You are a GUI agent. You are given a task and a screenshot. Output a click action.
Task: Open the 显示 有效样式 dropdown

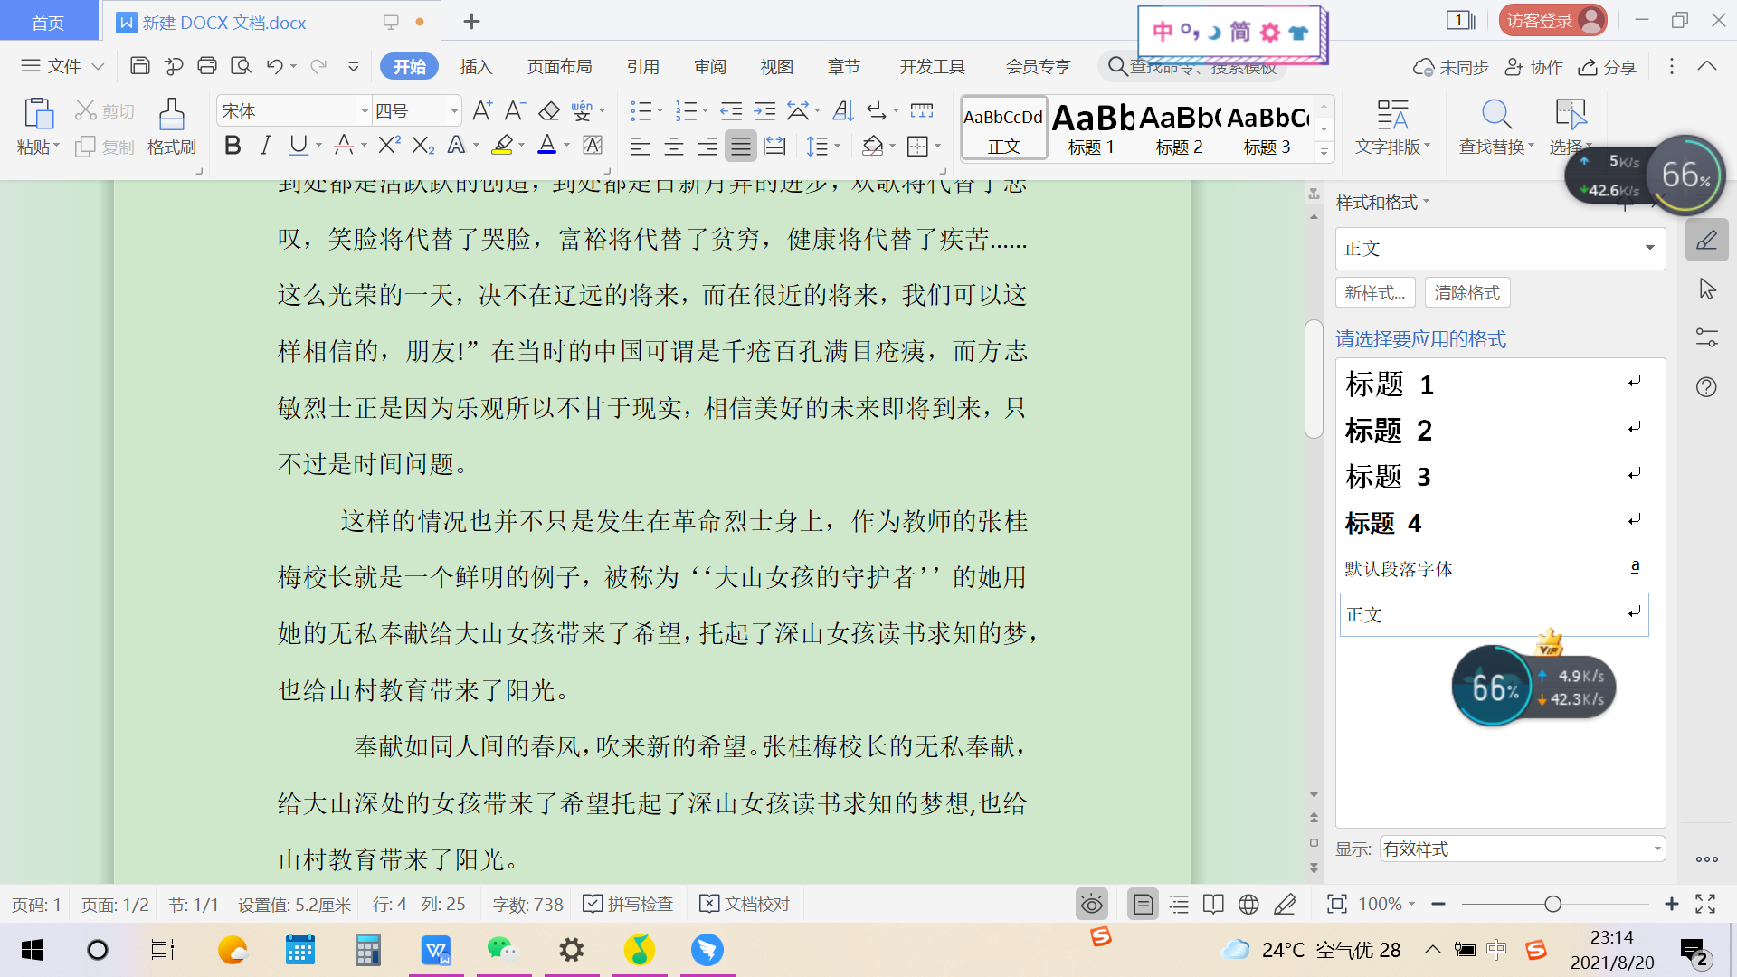1522,849
